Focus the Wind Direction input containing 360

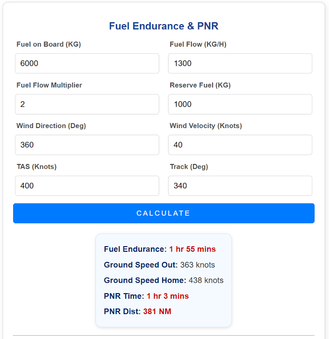(x=87, y=145)
